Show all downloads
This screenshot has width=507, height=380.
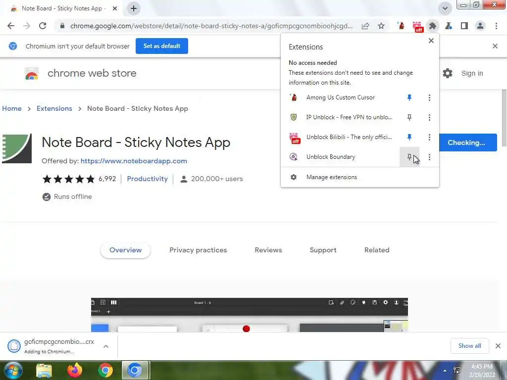(469, 346)
